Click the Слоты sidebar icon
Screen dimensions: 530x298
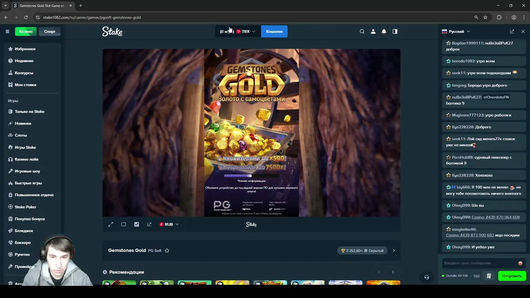click(10, 135)
